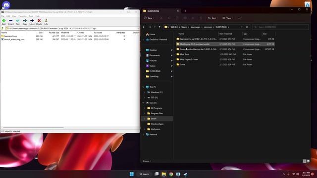Click the 7-Zip horizontal scrollbar
317x178 pixels.
(33, 128)
